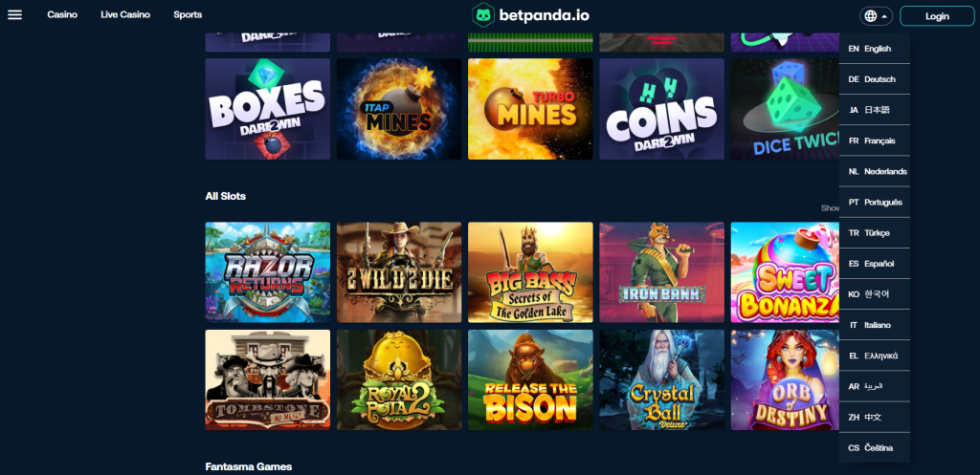Select the Iron Bank slot game
This screenshot has height=475, width=980.
pos(661,272)
